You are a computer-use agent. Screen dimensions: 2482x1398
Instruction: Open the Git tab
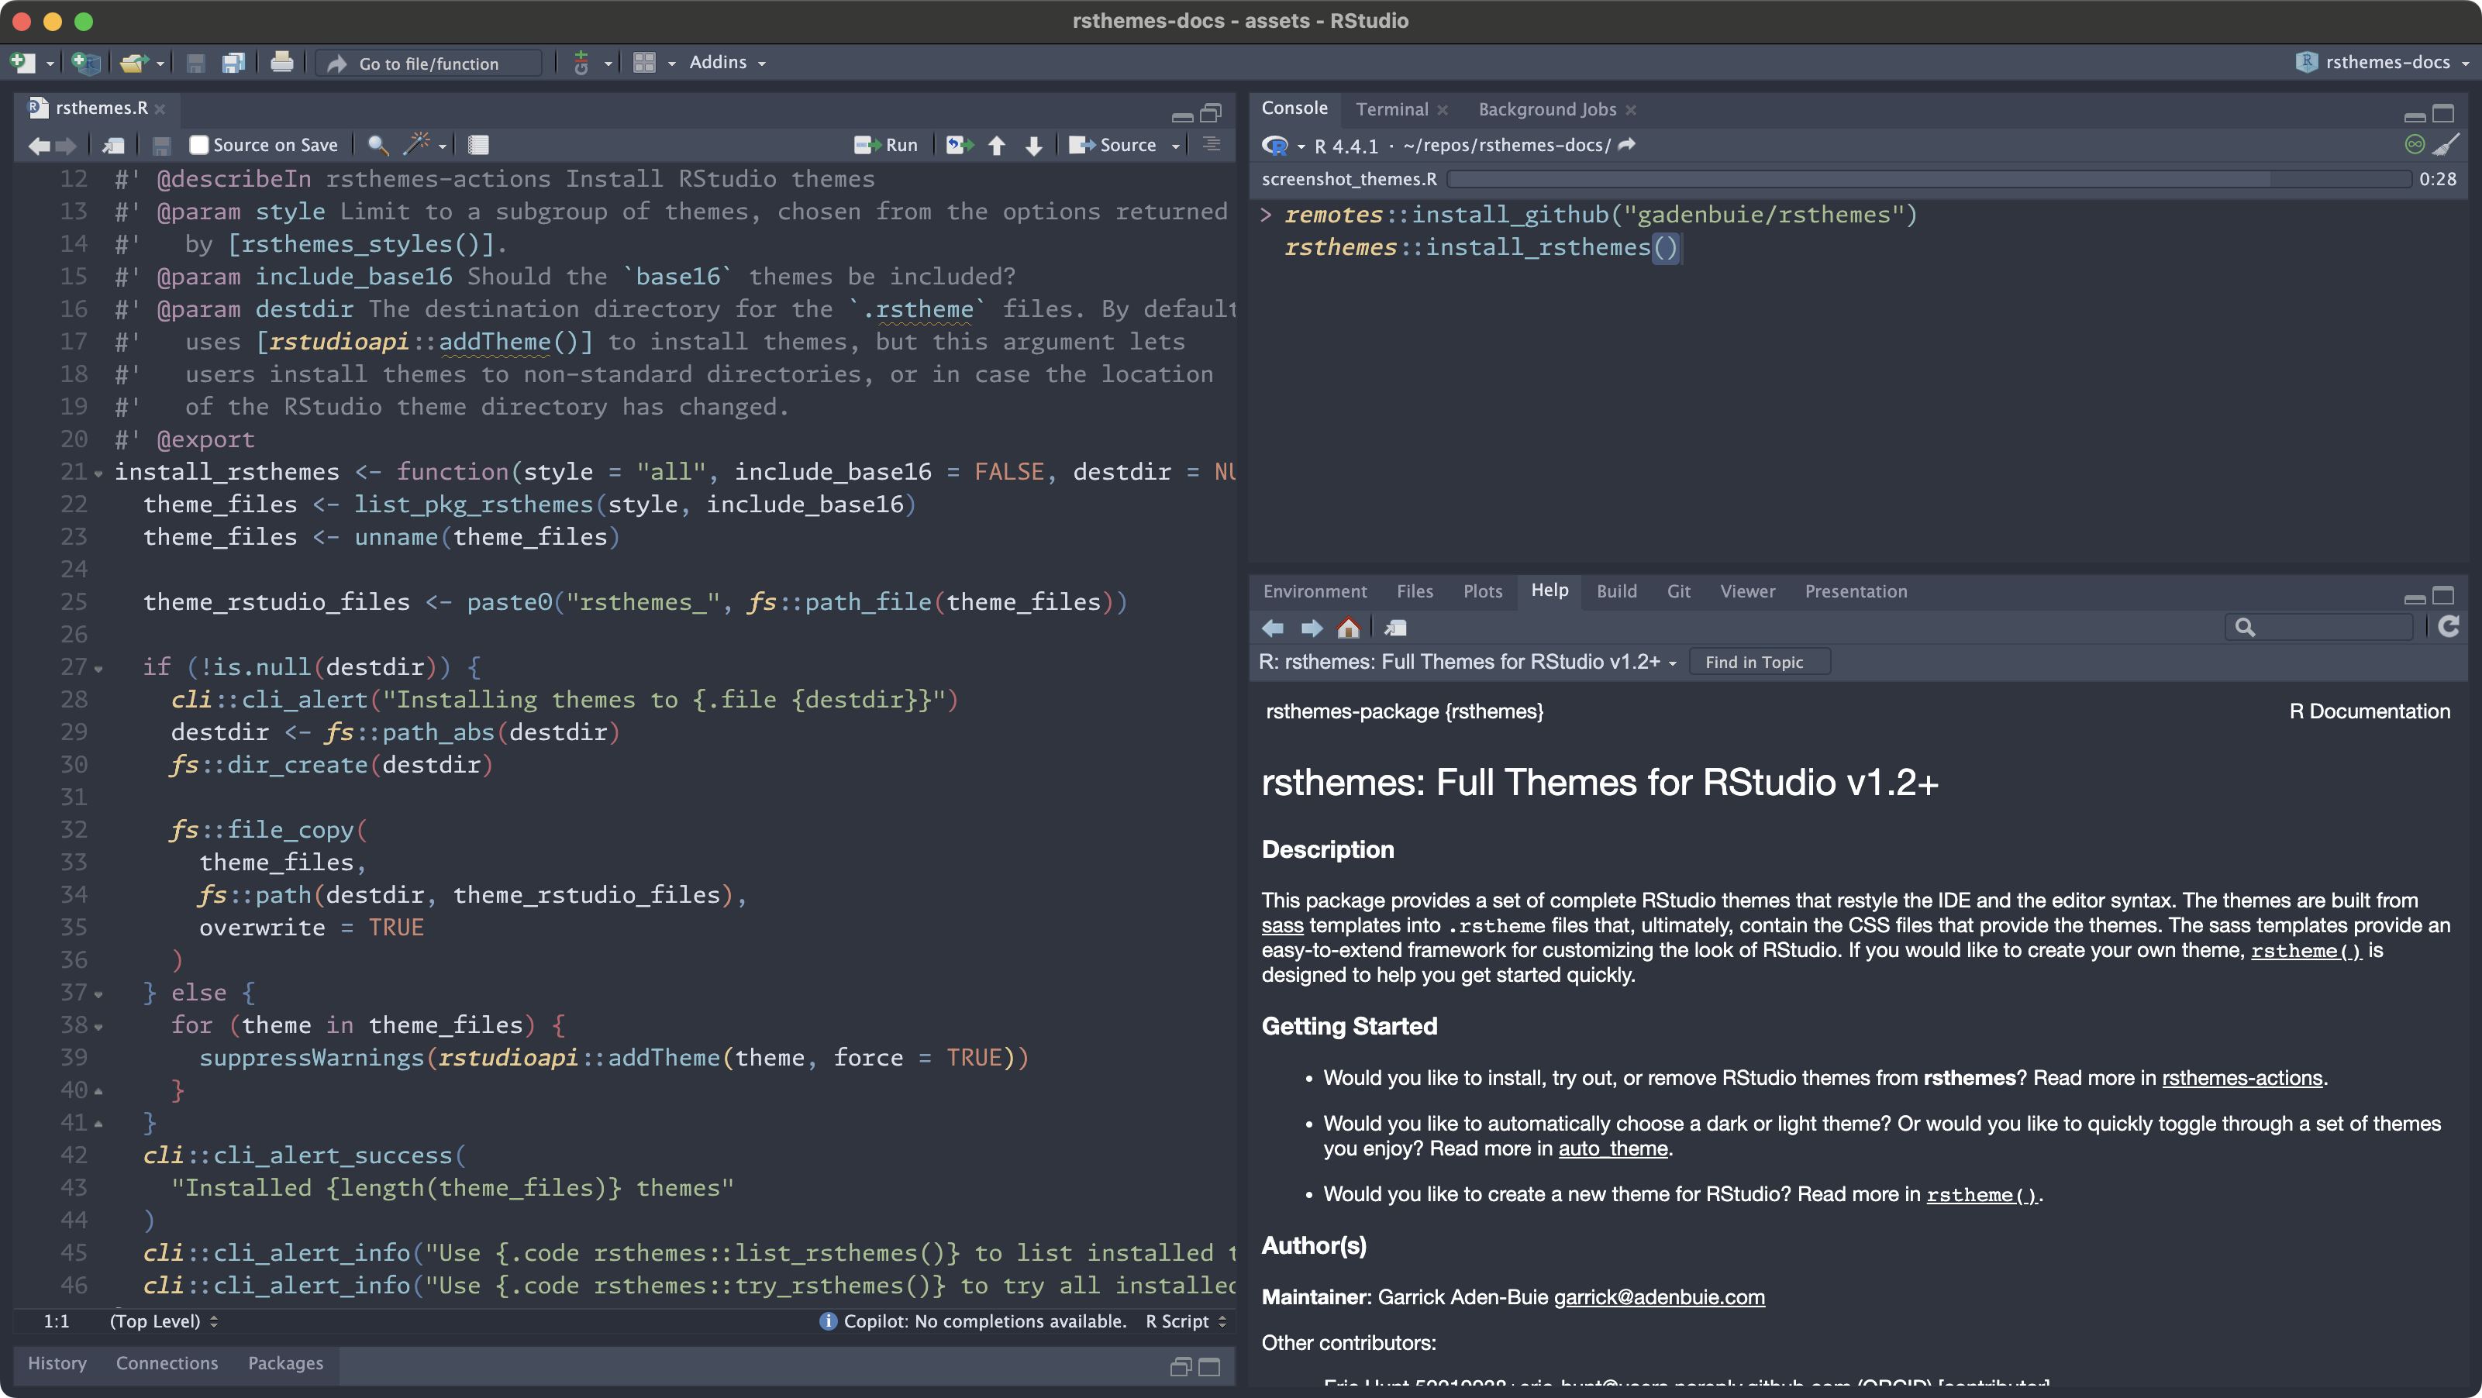(1678, 591)
